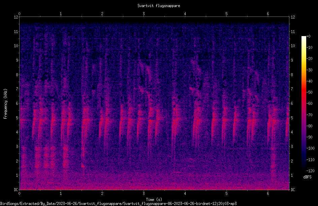Click the 'Svartvit flugsnappare' chart title
The width and height of the screenshot is (318, 206).
pos(159,6)
